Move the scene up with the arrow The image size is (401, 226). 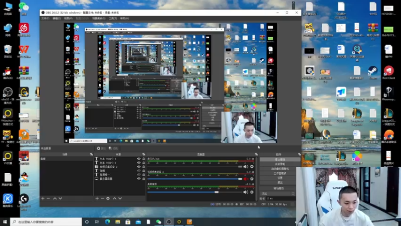[55, 198]
